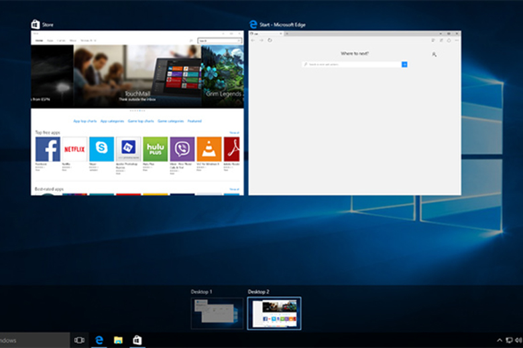This screenshot has height=348, width=523.
Task: Open the ESPN featured banner in Store
Action: click(x=52, y=76)
